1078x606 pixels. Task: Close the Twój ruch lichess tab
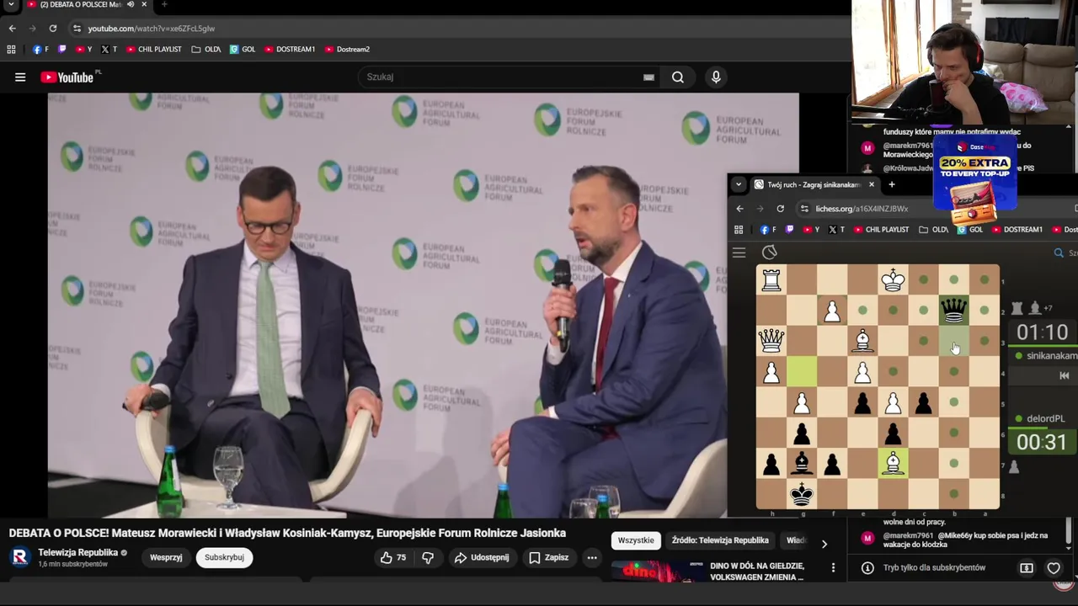click(871, 184)
